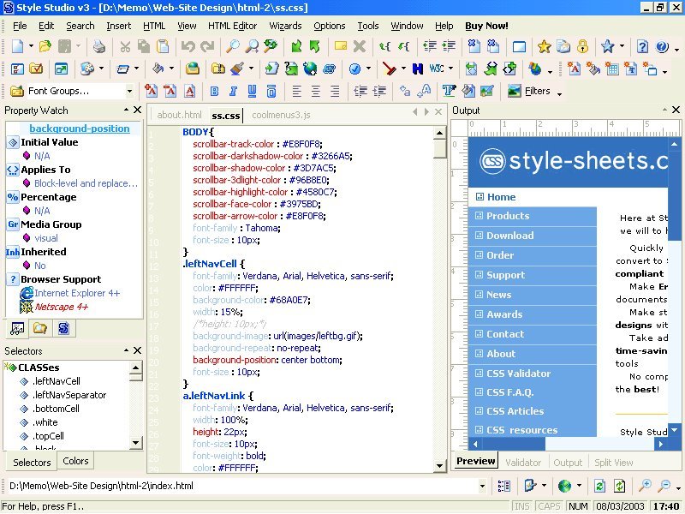Click the Products link in preview

point(508,216)
